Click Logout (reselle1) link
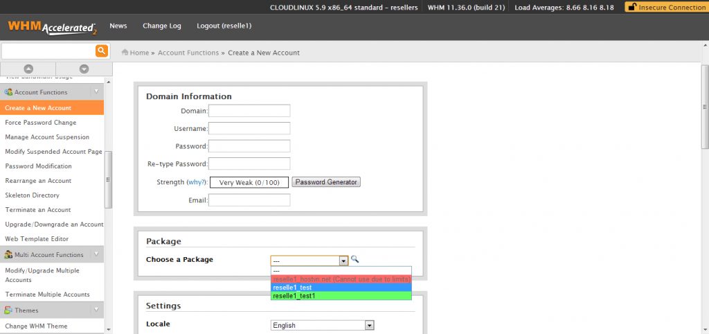This screenshot has width=709, height=334. pos(224,26)
